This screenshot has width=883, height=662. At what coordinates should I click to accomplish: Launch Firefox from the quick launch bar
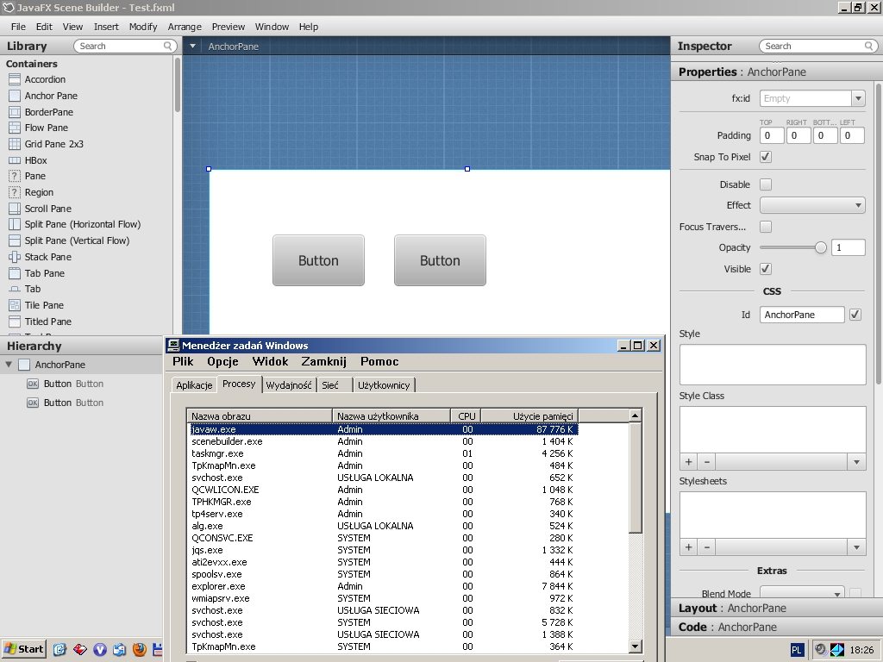coord(139,649)
